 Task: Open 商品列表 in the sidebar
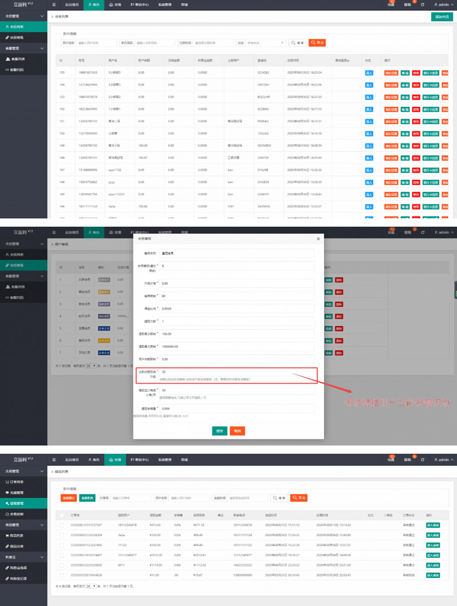(16, 535)
